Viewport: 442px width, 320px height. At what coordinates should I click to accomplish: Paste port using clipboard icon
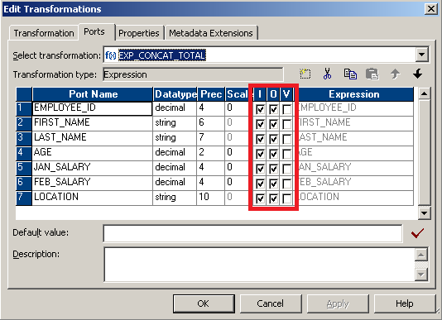[372, 74]
